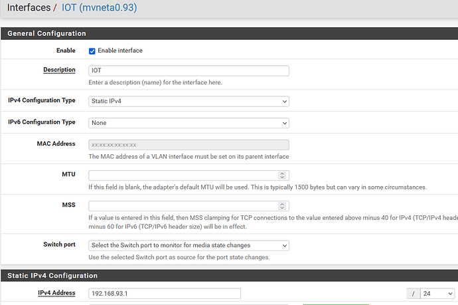This screenshot has height=305, width=458.
Task: Click the Interfaces breadcrumb link
Action: tap(29, 7)
